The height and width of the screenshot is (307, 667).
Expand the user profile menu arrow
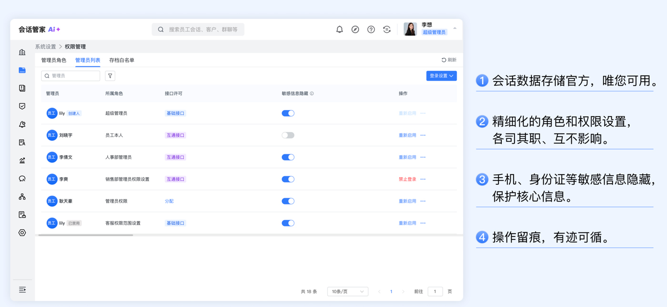click(x=455, y=29)
